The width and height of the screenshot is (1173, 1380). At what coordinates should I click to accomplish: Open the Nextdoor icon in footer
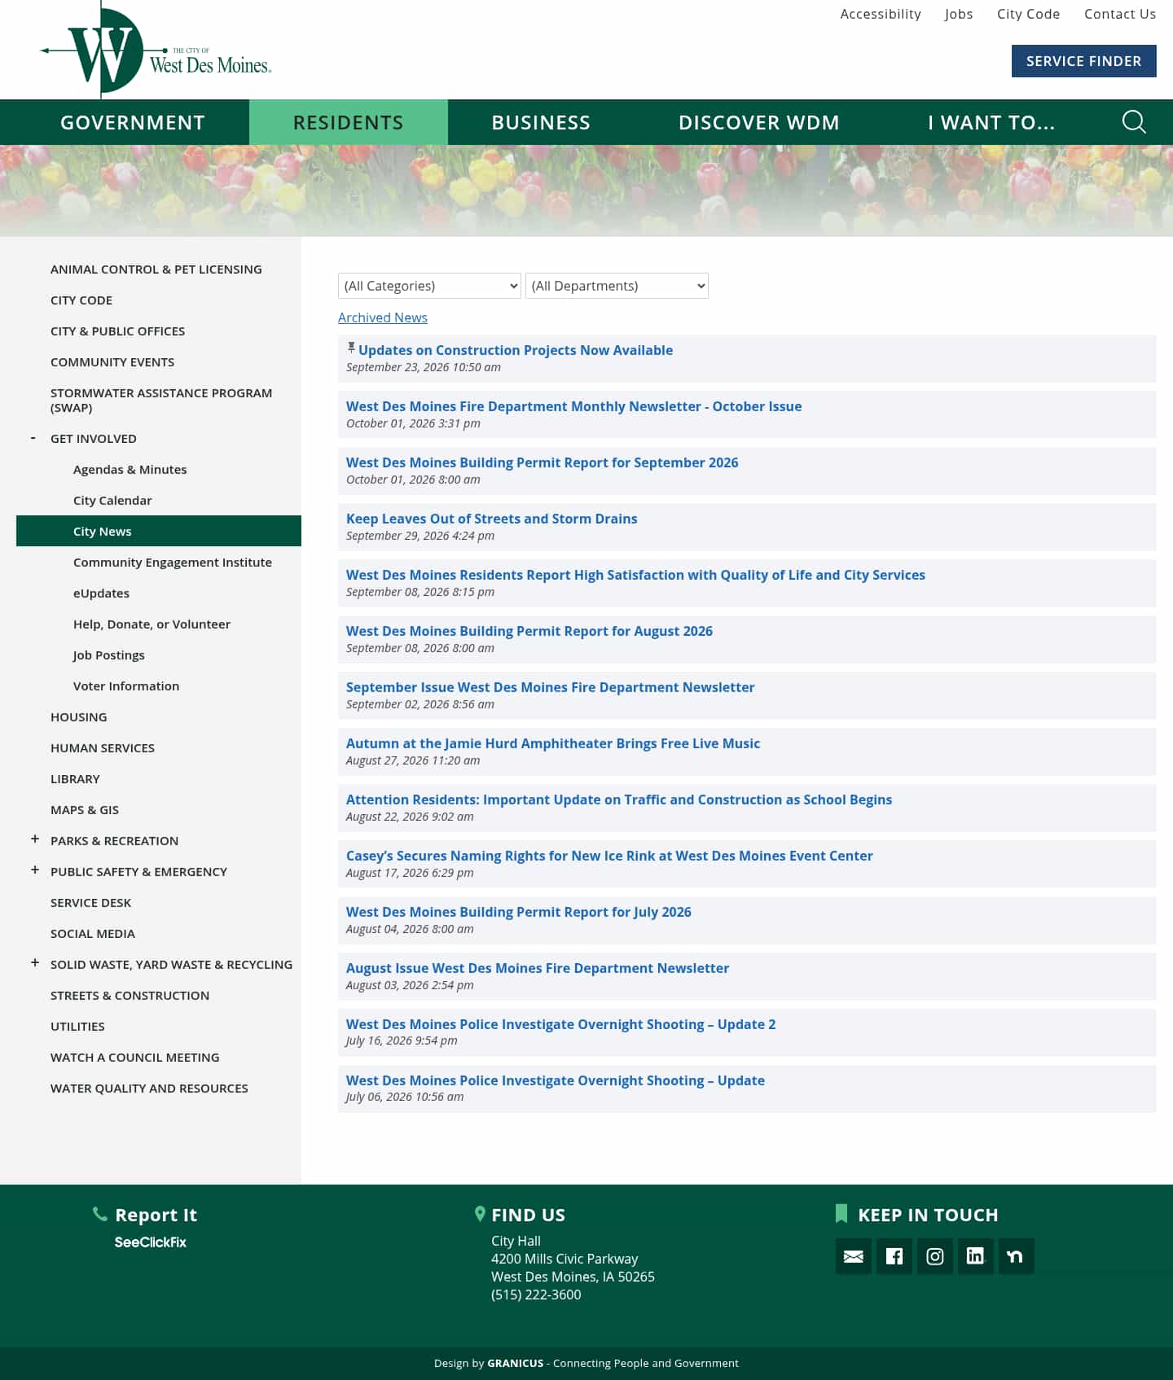(1017, 1256)
